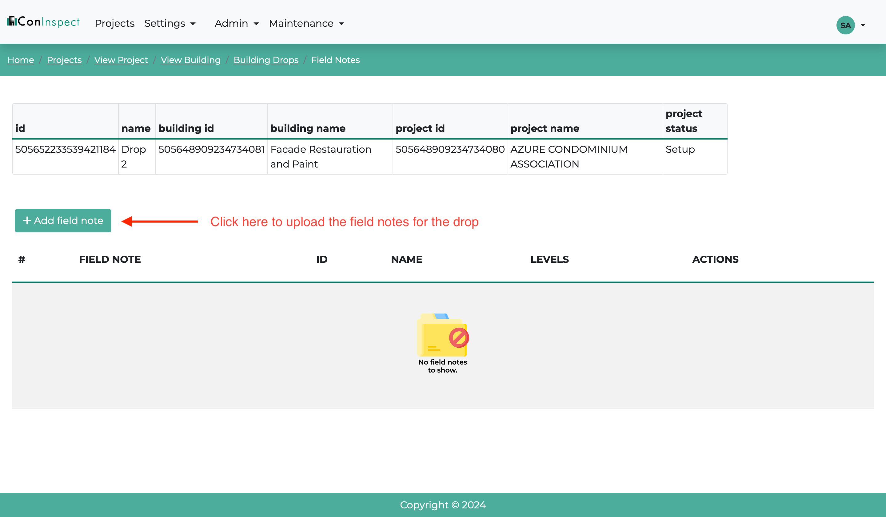Expand the Admin dropdown menu
This screenshot has height=517, width=886.
click(x=237, y=23)
